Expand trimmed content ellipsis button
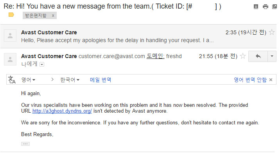280x154 pixels. click(25, 144)
